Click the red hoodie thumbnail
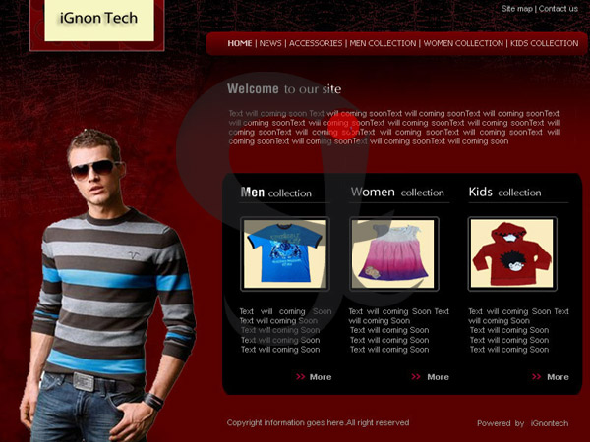 click(x=512, y=253)
